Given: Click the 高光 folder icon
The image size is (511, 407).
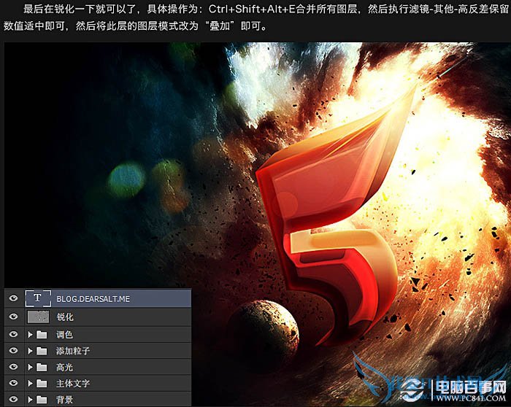Looking at the screenshot, I should pyautogui.click(x=42, y=367).
